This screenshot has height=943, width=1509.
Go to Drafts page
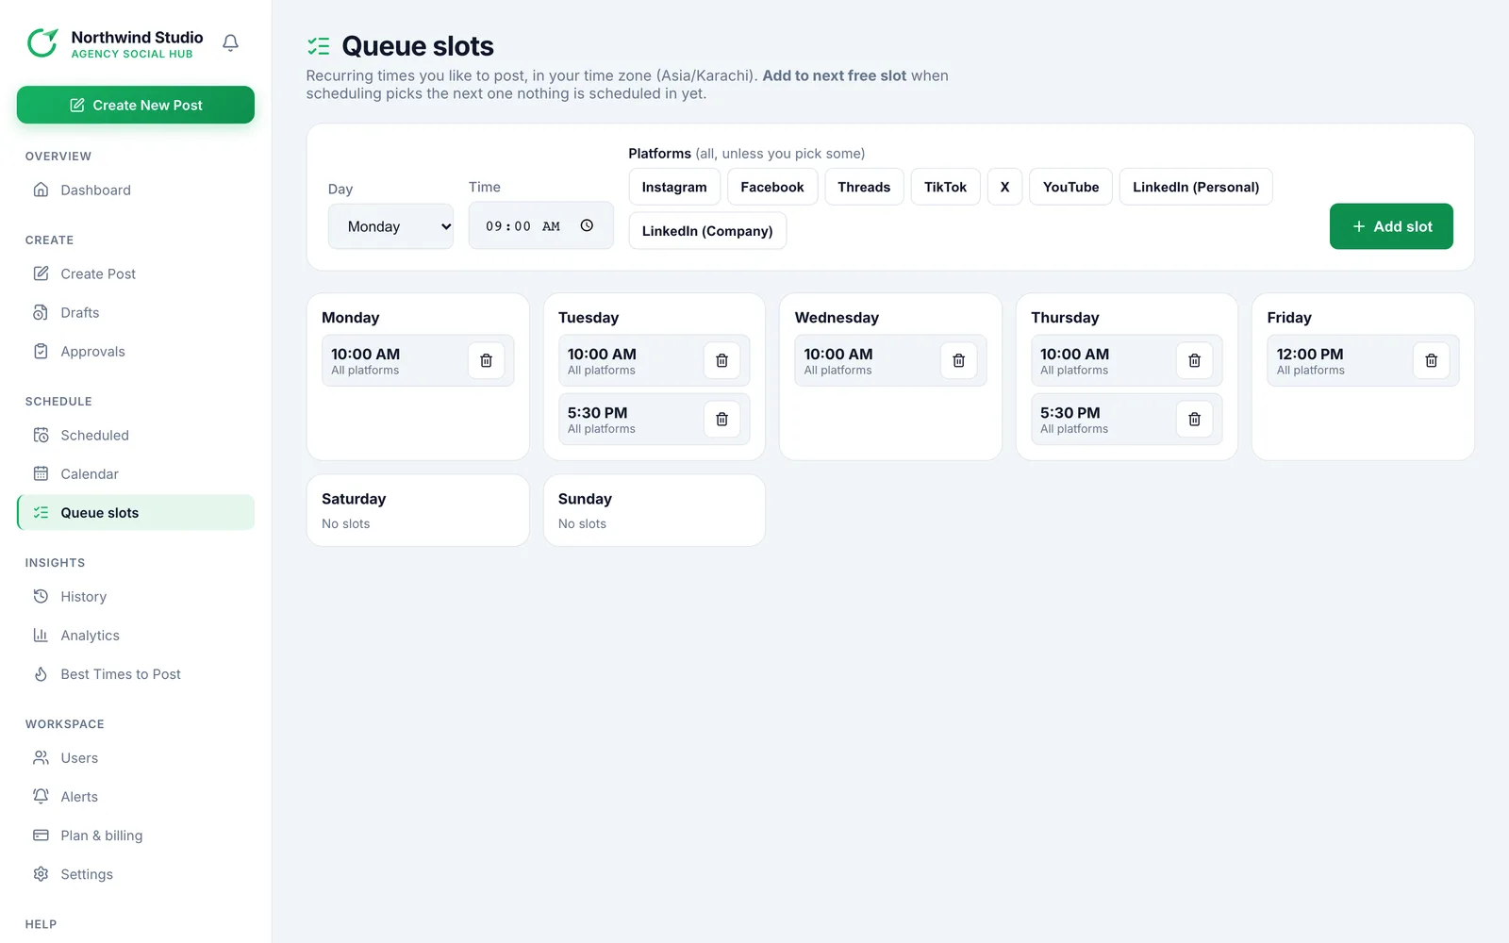(136, 312)
